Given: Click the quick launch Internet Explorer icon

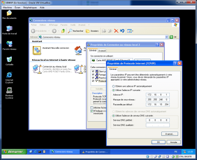Looking at the screenshot, I should pos(35,152).
